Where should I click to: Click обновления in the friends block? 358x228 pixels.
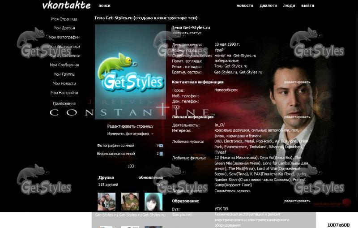tap(151, 177)
